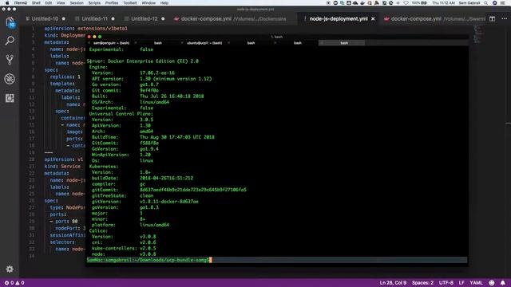This screenshot has height=287, width=511.
Task: Change indentation via Spaces: 2
Action: [x=422, y=283]
